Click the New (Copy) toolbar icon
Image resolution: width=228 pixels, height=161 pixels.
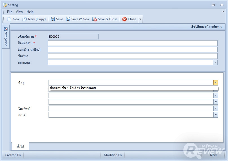pos(25,19)
